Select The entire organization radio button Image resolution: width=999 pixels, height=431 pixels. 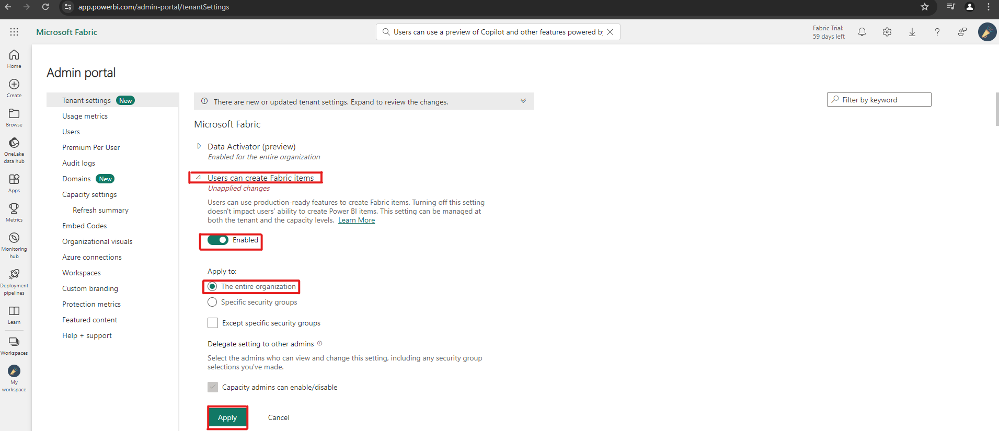coord(212,286)
